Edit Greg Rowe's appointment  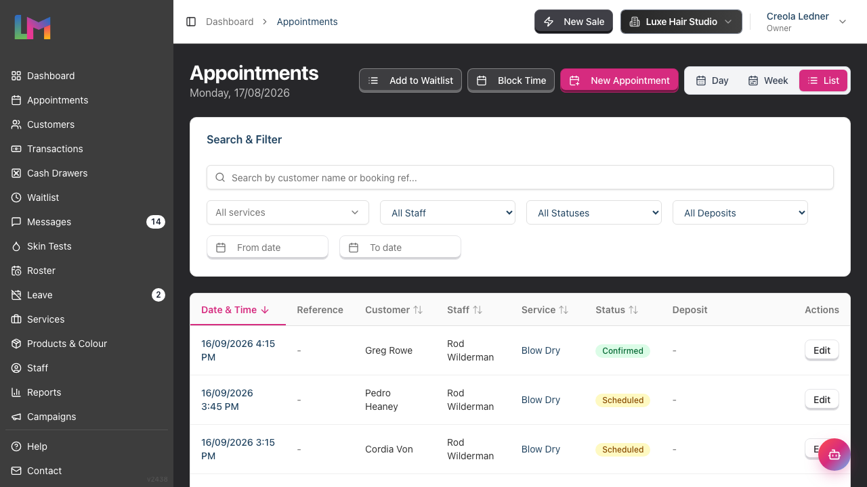click(822, 350)
